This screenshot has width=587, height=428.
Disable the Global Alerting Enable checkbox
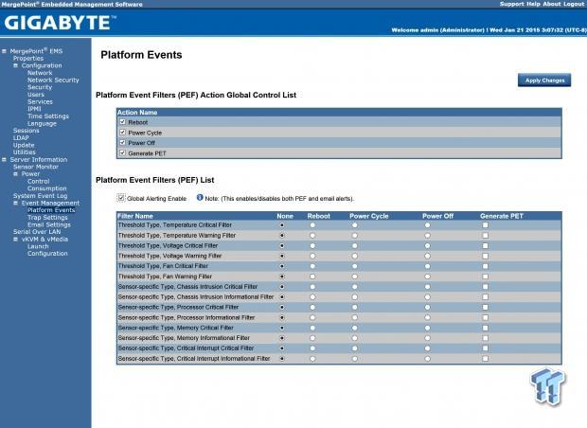tap(120, 197)
